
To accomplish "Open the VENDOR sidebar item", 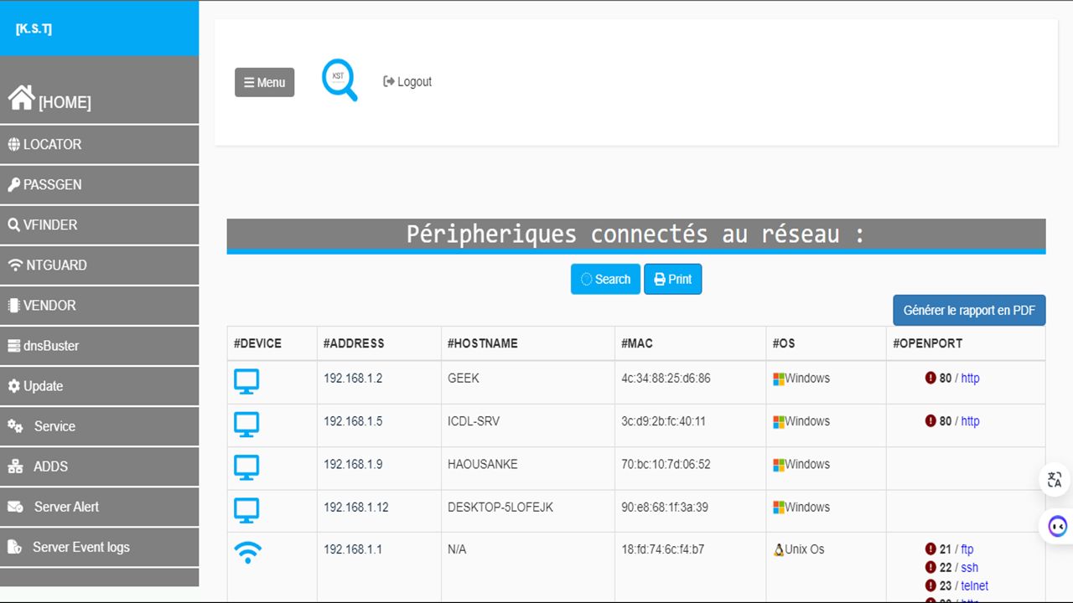I will pyautogui.click(x=99, y=305).
